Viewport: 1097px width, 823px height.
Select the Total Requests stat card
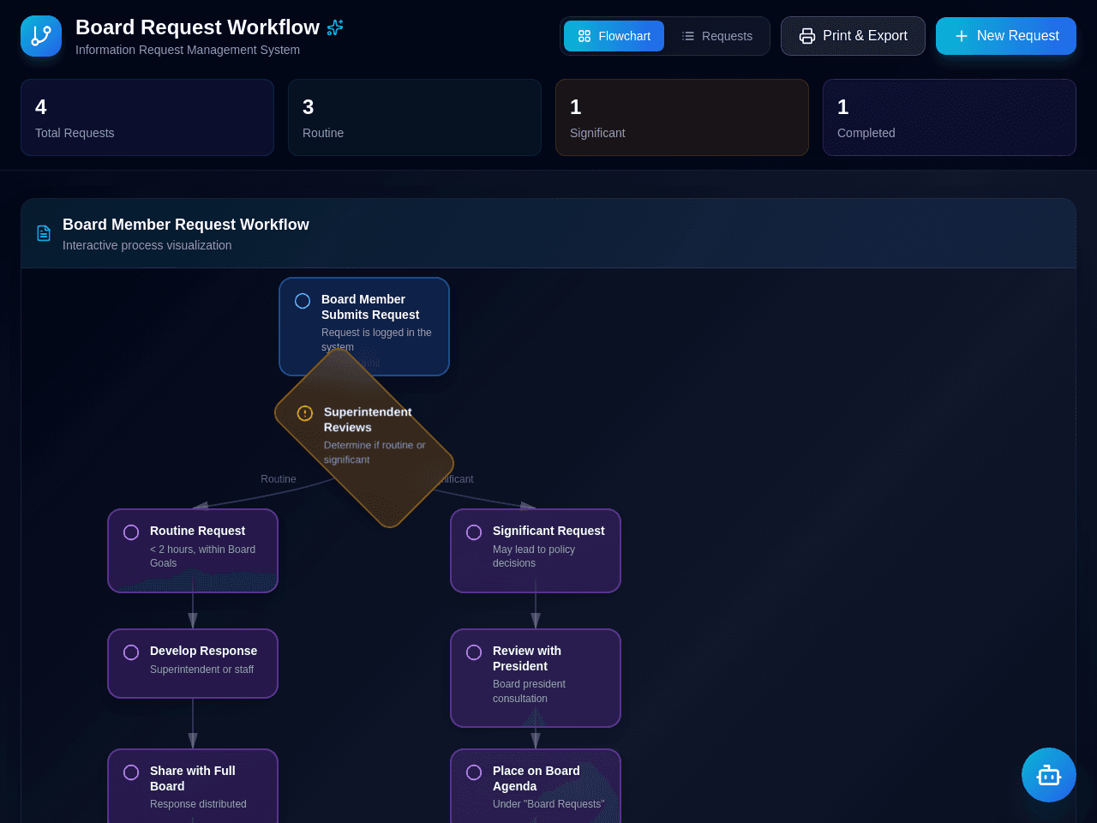click(x=147, y=117)
